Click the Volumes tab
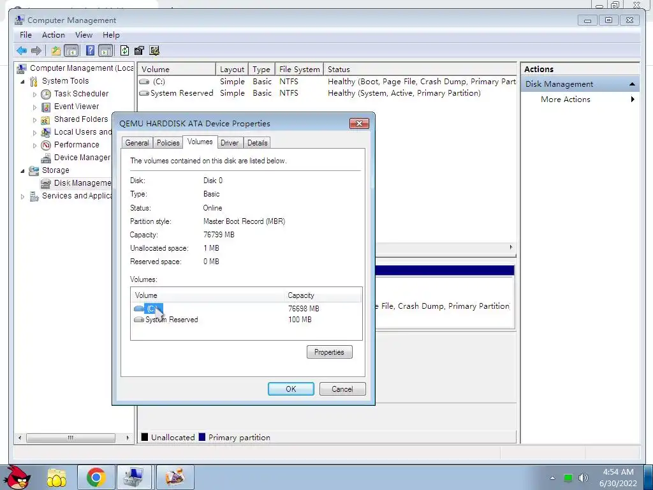This screenshot has height=490, width=653. 200,142
